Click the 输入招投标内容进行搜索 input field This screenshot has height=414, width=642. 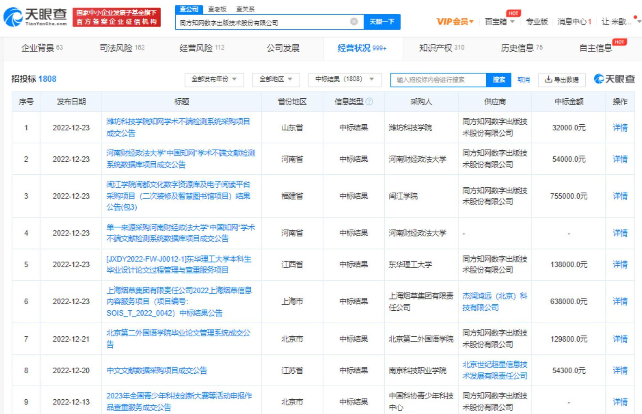point(438,80)
